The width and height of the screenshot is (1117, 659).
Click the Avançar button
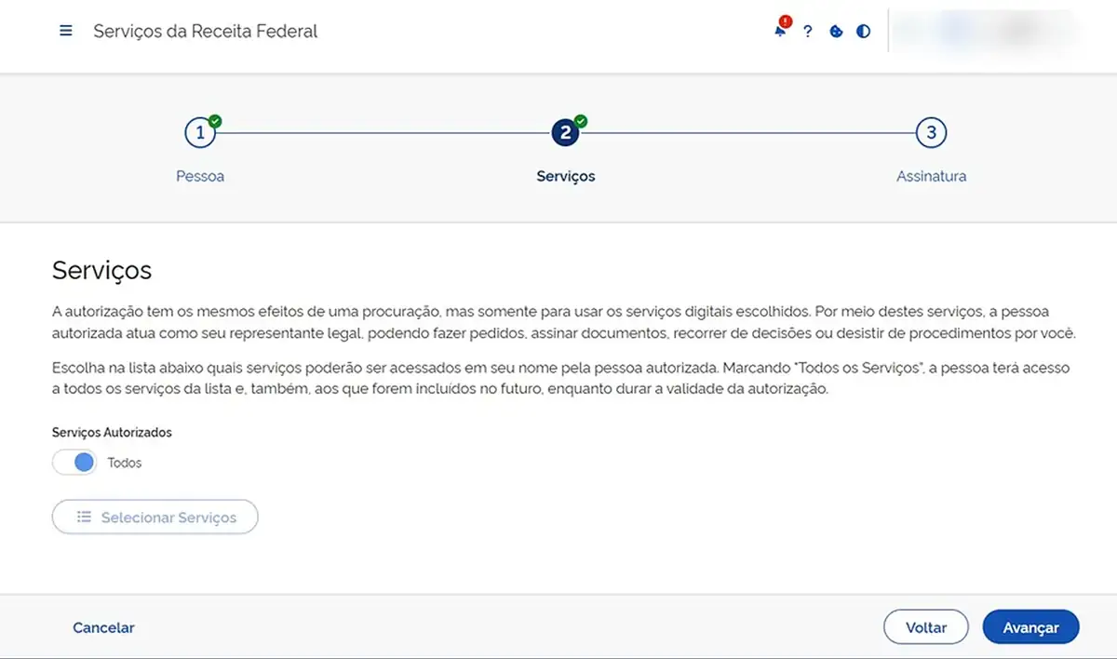coord(1030,627)
